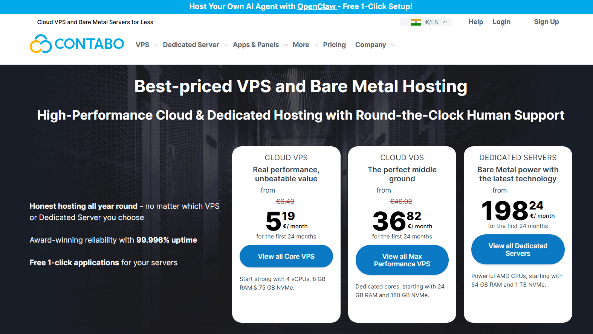Click View all Dedicated Servers button
The height and width of the screenshot is (334, 593).
click(x=518, y=249)
